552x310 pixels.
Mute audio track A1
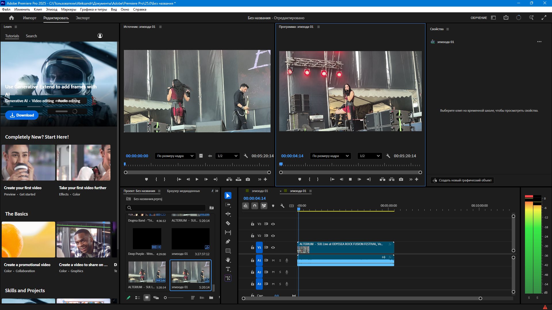(x=273, y=260)
